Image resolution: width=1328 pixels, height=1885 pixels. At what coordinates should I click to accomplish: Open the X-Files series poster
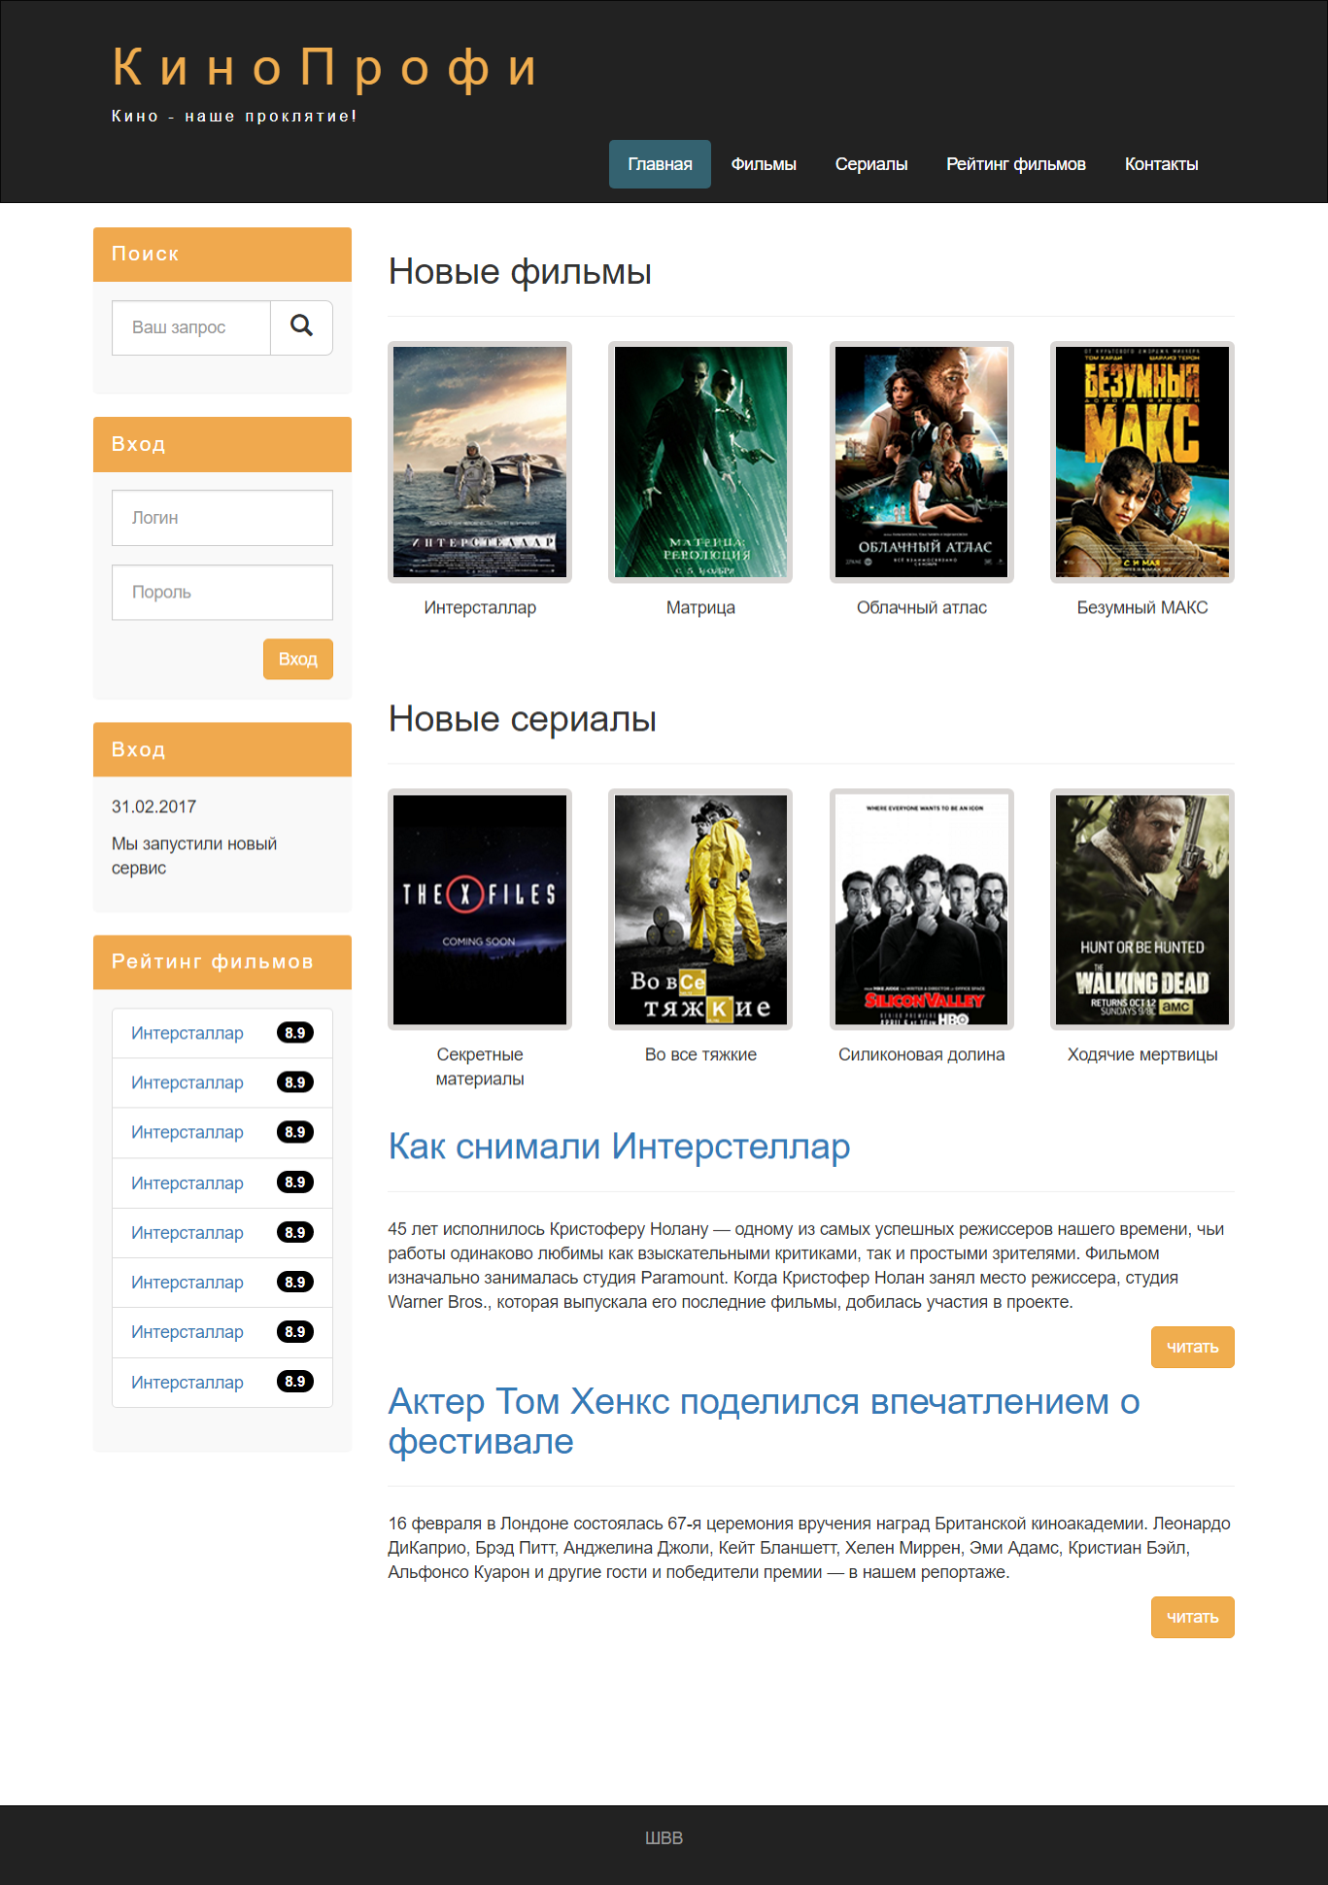point(480,909)
